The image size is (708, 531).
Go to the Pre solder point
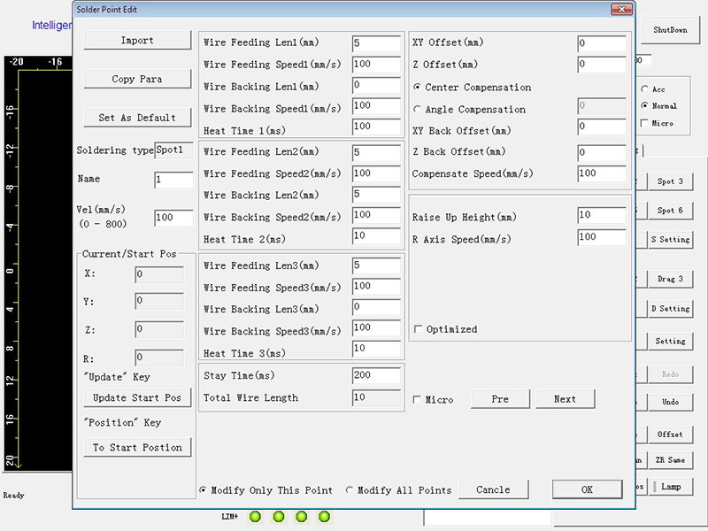pos(500,399)
